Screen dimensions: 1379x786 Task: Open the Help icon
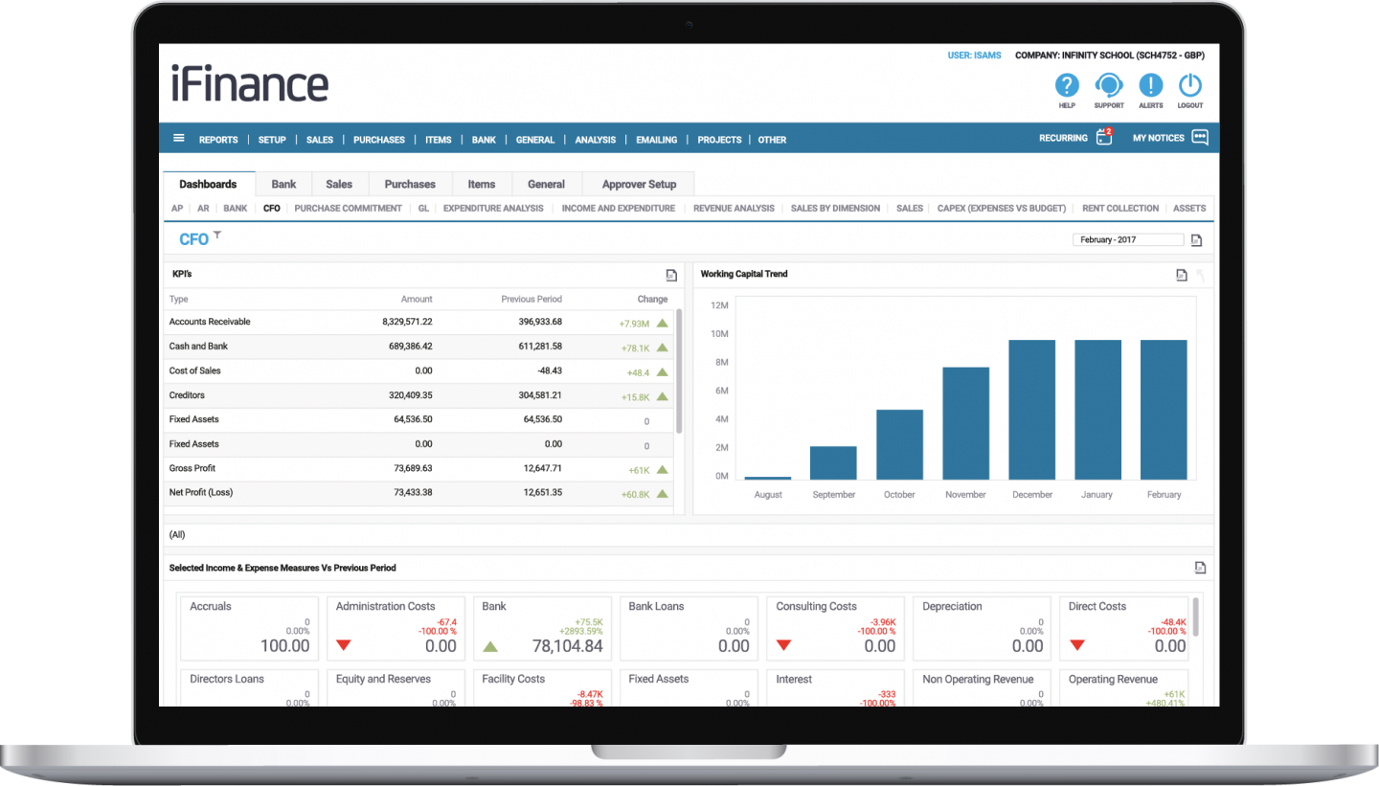pyautogui.click(x=1067, y=85)
